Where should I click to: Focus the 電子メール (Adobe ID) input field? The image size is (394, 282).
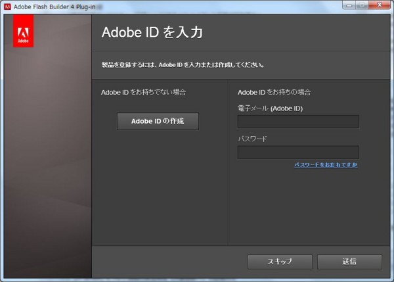tap(298, 122)
